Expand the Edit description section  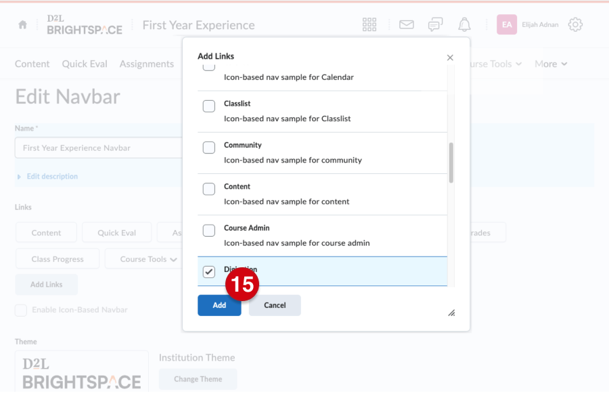pos(52,177)
